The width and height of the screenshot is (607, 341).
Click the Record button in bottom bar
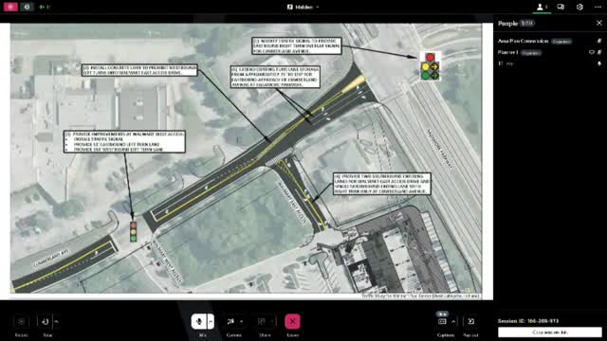pyautogui.click(x=21, y=322)
